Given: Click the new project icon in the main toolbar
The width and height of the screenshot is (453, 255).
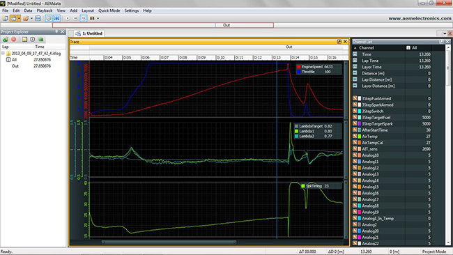Looking at the screenshot, I should click(6, 18).
